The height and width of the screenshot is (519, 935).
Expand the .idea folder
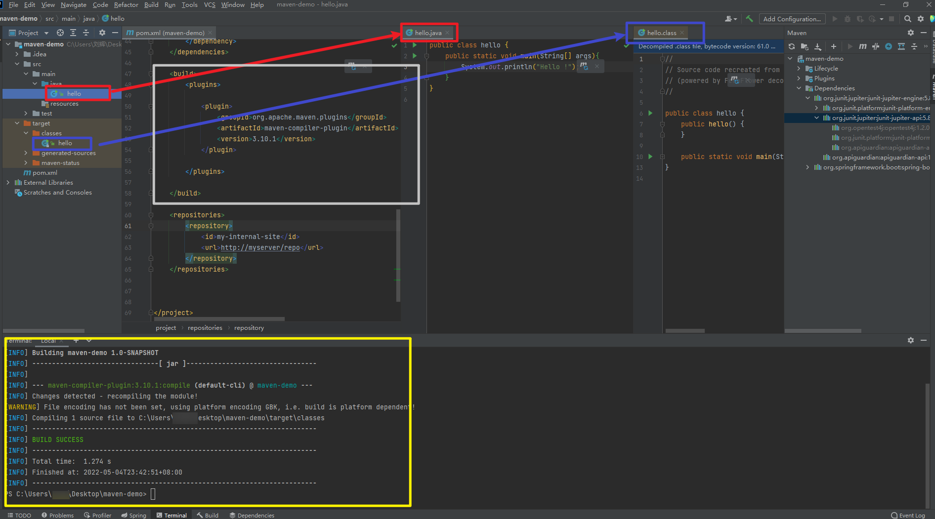pyautogui.click(x=17, y=54)
